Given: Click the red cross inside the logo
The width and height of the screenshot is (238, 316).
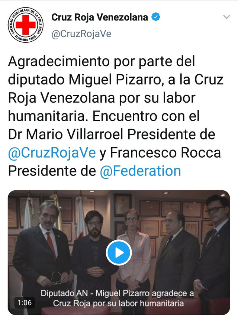Looking at the screenshot, I should (x=26, y=25).
